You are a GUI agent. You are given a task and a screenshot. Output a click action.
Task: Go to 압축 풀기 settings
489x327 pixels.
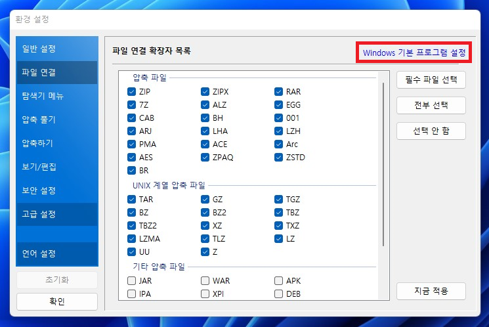(56, 120)
